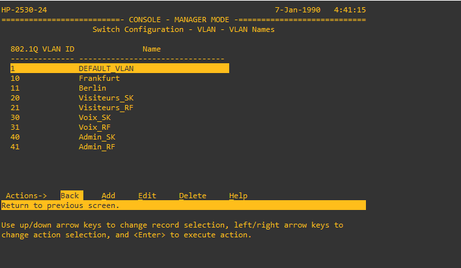This screenshot has height=268, width=461.
Task: Click the HP-2530-24 hostname text
Action: point(24,10)
